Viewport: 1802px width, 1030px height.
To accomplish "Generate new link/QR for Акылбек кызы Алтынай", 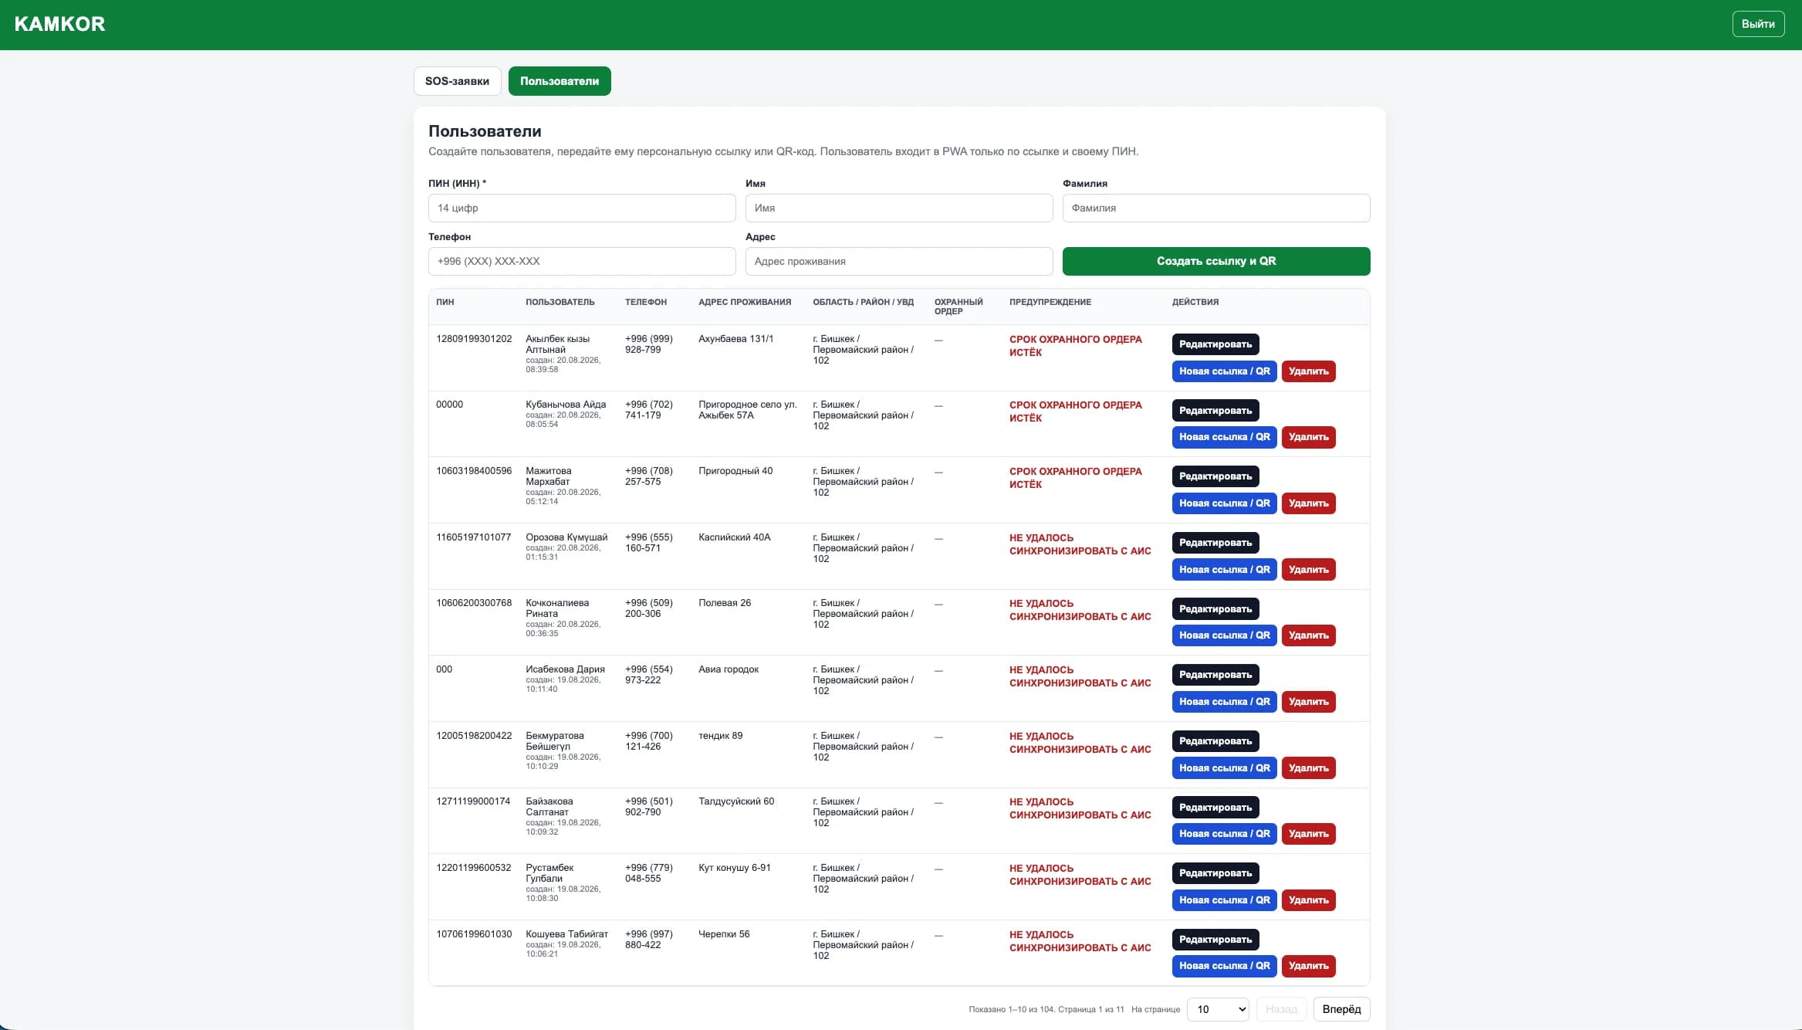I will 1224,371.
